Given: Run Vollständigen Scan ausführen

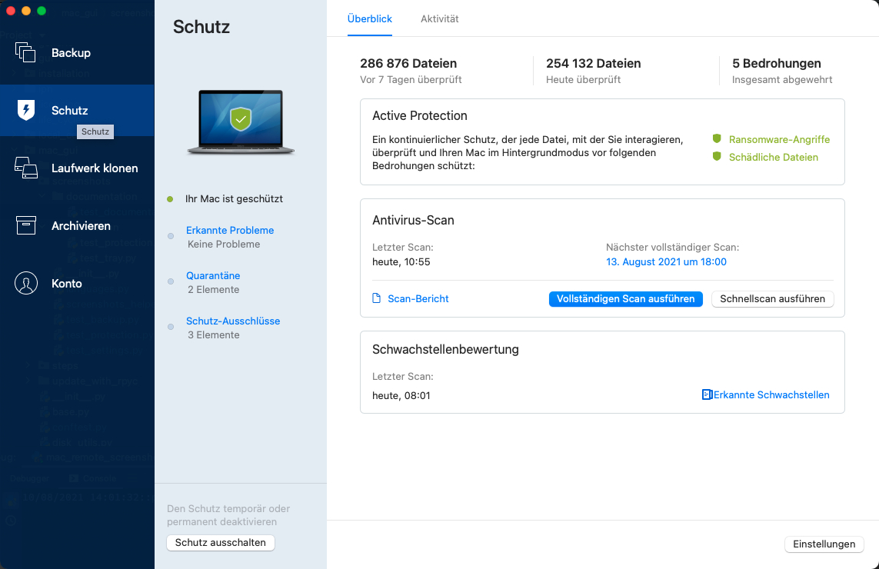Looking at the screenshot, I should (x=626, y=299).
